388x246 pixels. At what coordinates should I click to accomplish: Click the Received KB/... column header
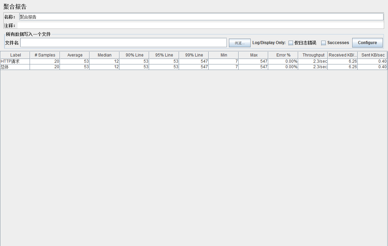343,55
